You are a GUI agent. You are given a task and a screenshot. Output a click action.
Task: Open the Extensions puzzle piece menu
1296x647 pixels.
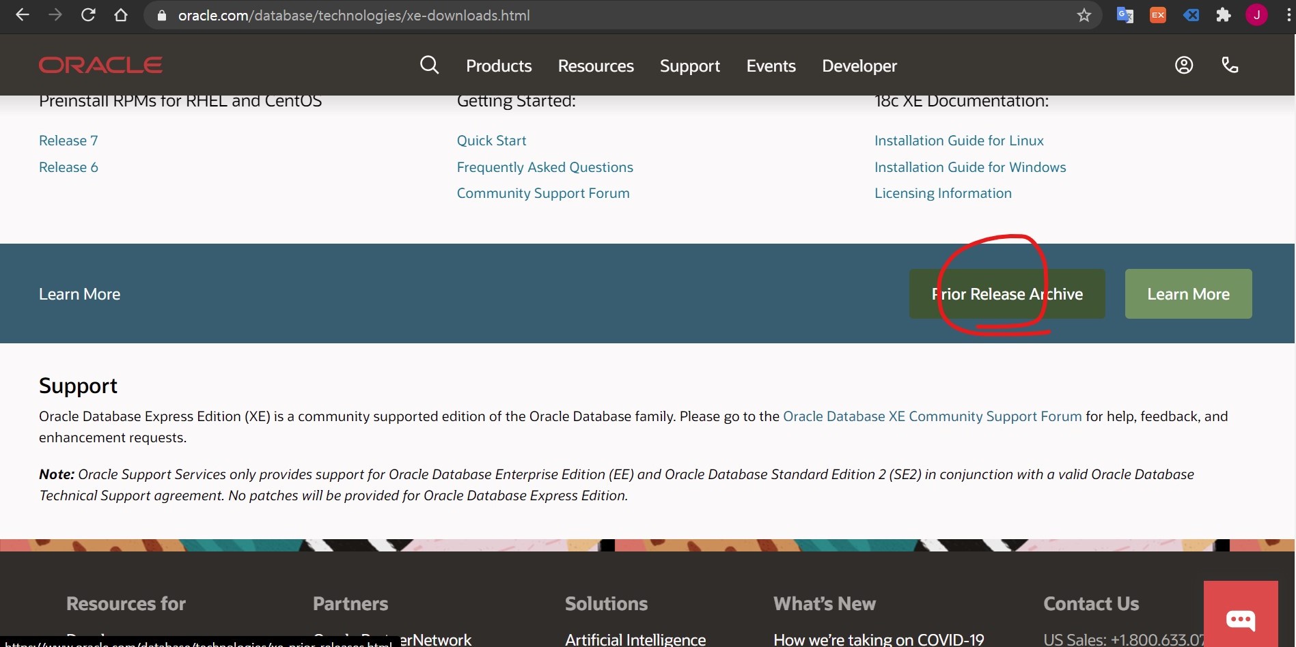(1224, 15)
